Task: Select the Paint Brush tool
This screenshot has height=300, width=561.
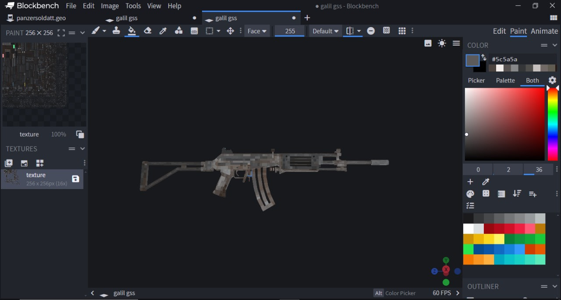Action: click(96, 31)
